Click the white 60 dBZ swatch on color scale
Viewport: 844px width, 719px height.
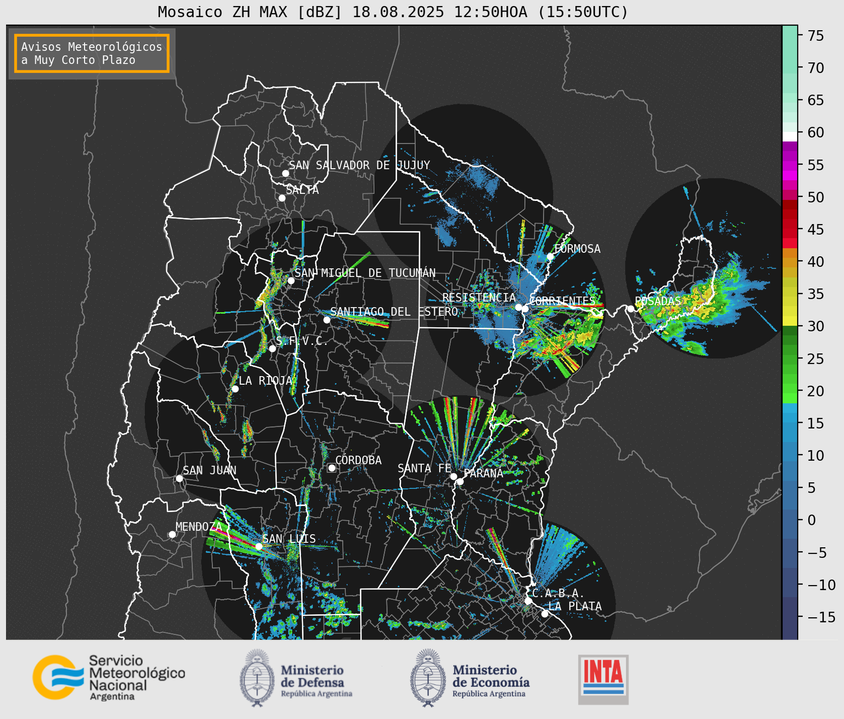pyautogui.click(x=790, y=136)
